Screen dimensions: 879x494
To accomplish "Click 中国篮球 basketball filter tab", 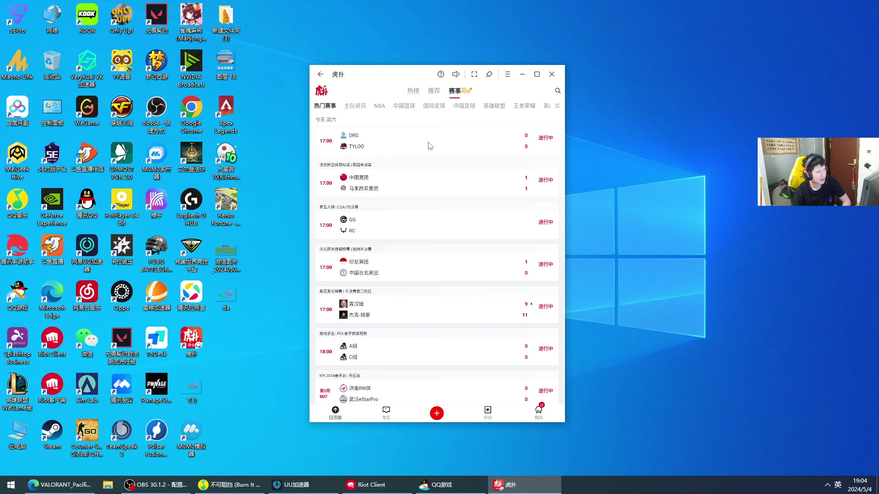I will tap(405, 106).
